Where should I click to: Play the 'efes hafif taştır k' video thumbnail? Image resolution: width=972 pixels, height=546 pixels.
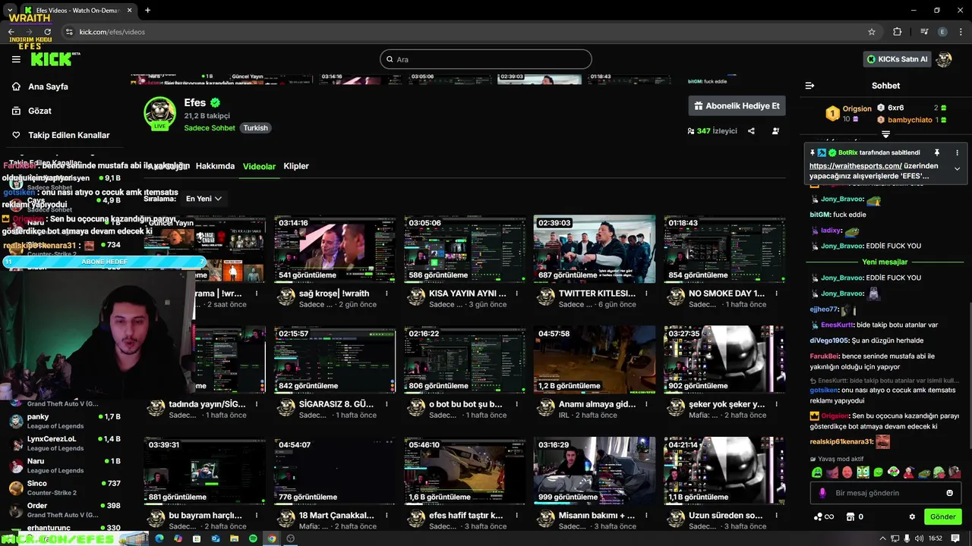[x=465, y=470]
